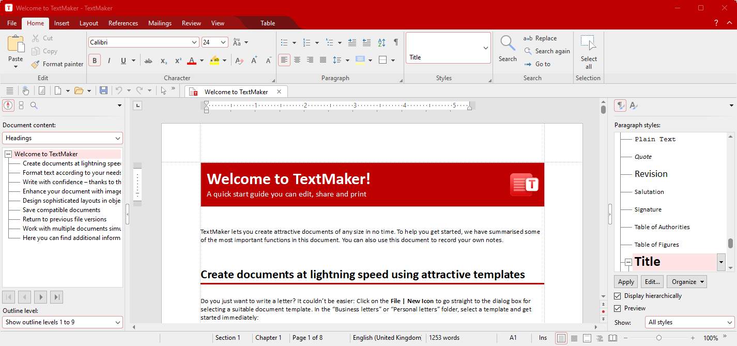
Task: Center align the paragraph
Action: [297, 61]
